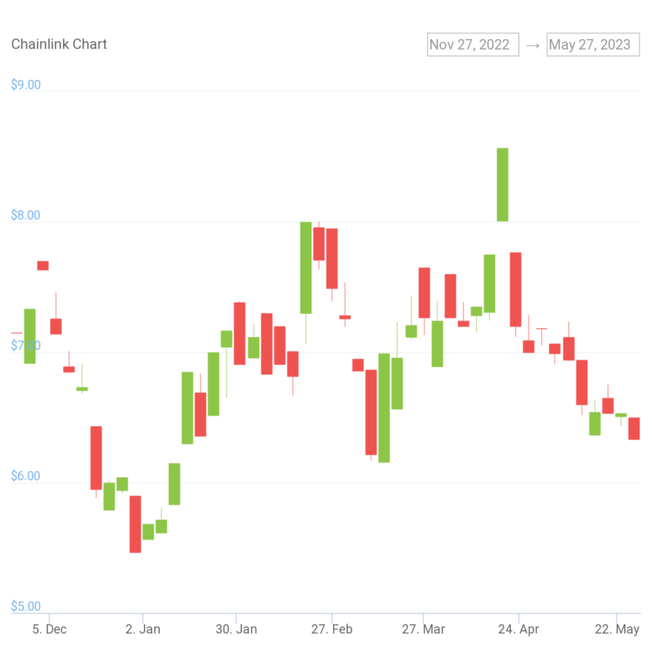652x652 pixels.
Task: Open the May 27, 2023 end date field
Action: 593,44
